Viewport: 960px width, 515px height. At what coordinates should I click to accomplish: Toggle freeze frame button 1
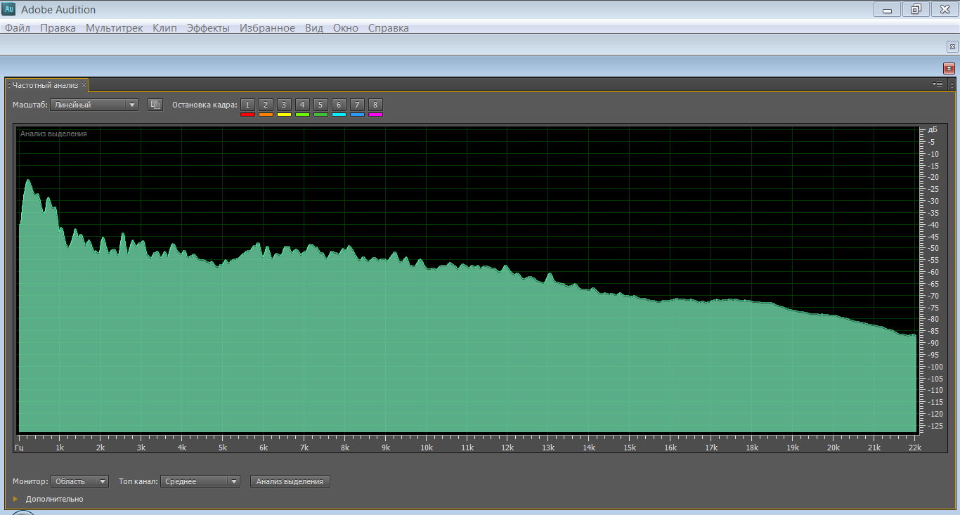[x=247, y=105]
